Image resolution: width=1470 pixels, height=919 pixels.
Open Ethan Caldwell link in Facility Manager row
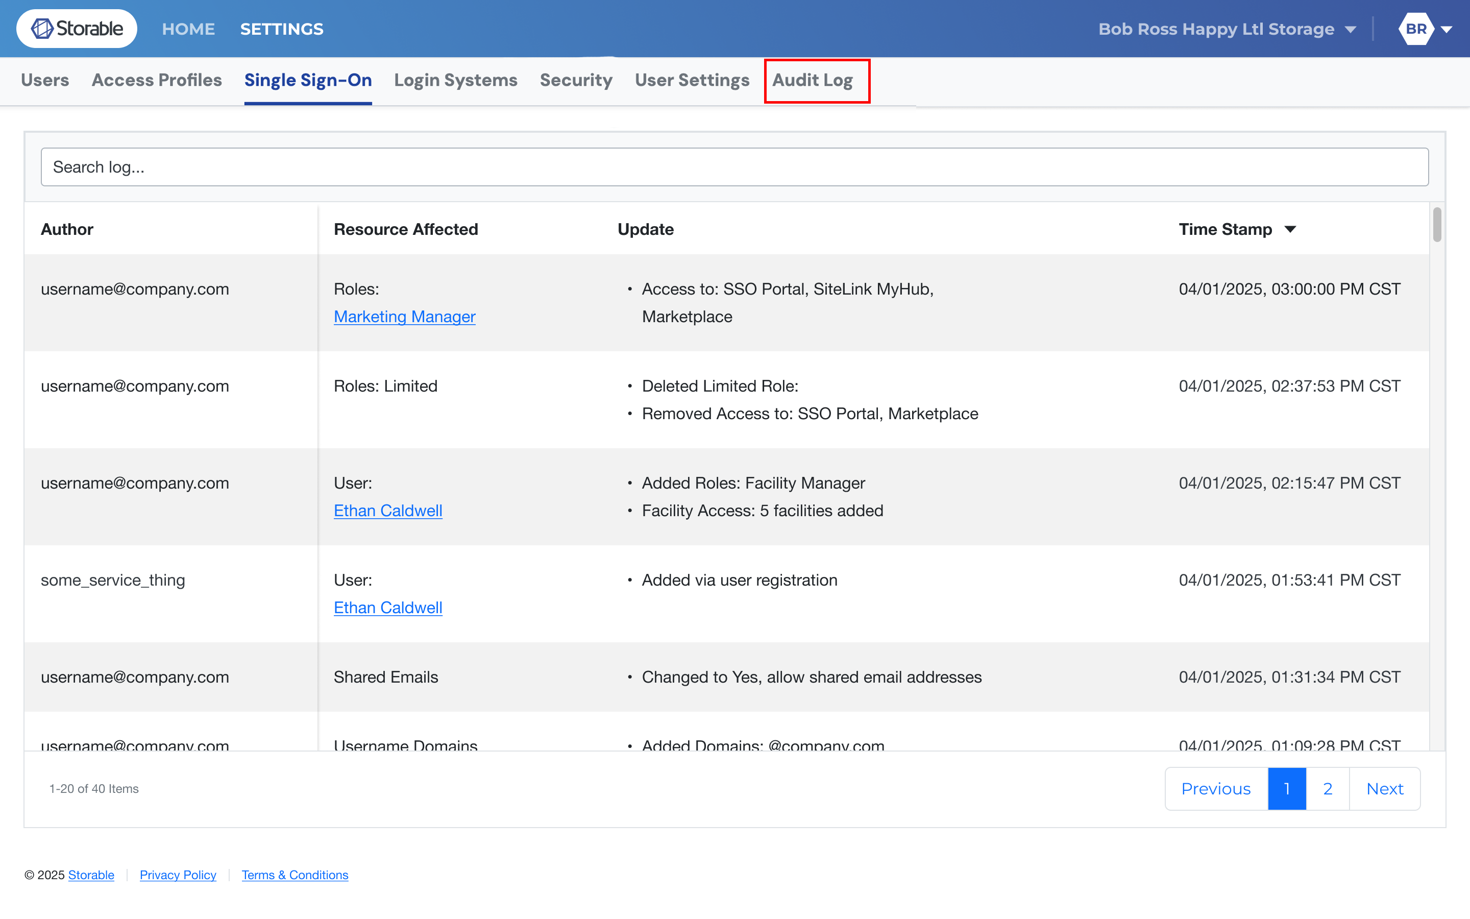[x=387, y=511]
